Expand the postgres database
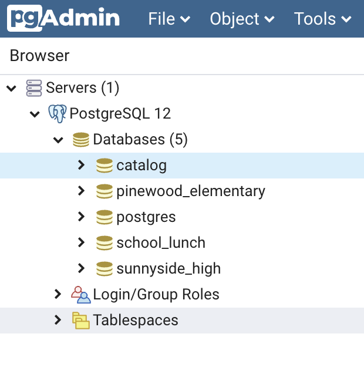 (x=81, y=217)
